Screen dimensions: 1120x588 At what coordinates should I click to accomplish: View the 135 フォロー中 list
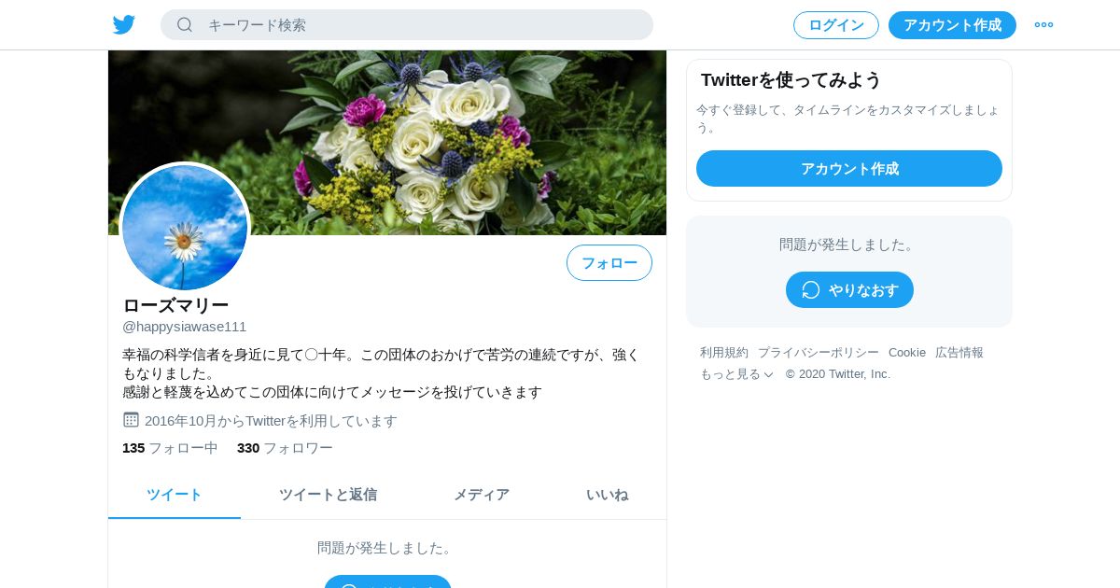pos(170,448)
